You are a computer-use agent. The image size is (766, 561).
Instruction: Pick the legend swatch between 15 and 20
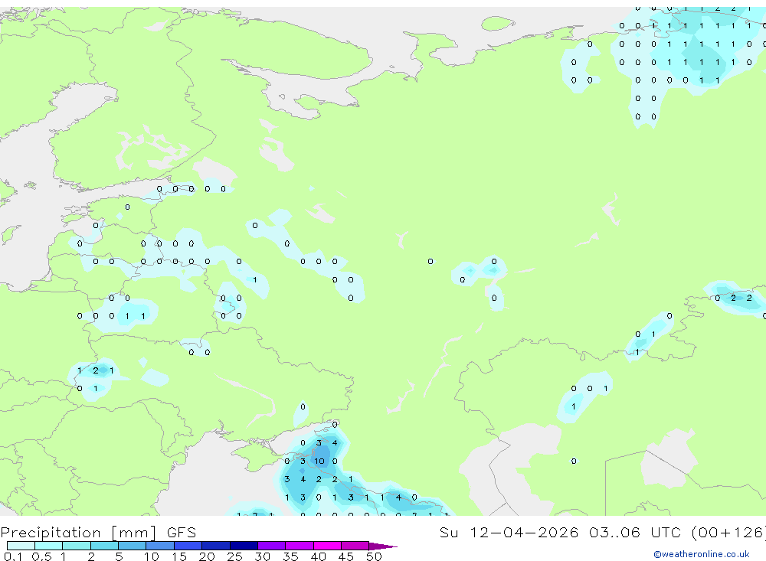pyautogui.click(x=188, y=546)
